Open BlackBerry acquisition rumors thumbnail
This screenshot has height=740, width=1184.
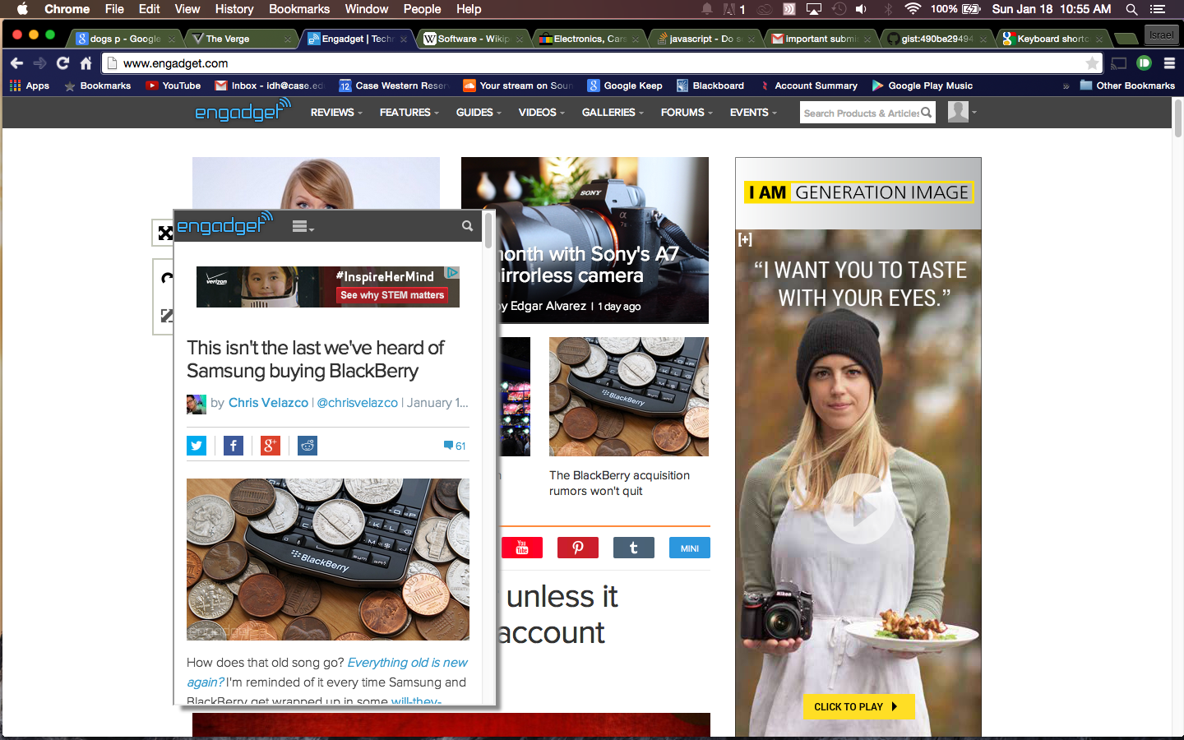point(629,396)
